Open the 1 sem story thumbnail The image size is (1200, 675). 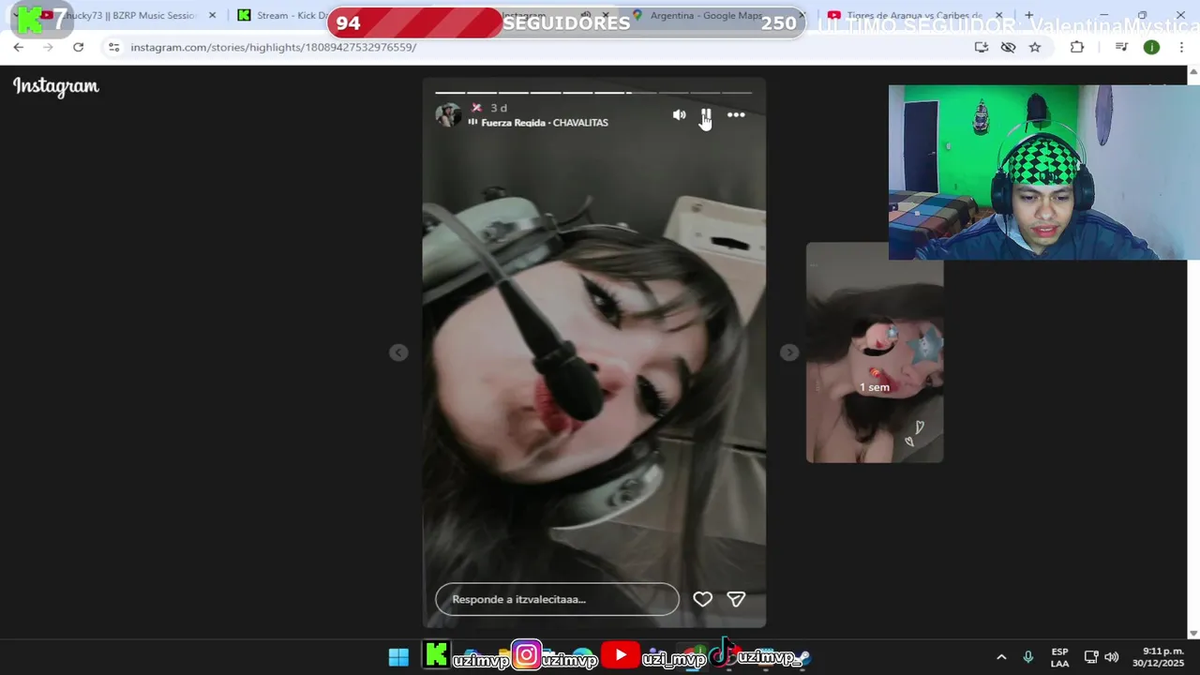(x=875, y=352)
